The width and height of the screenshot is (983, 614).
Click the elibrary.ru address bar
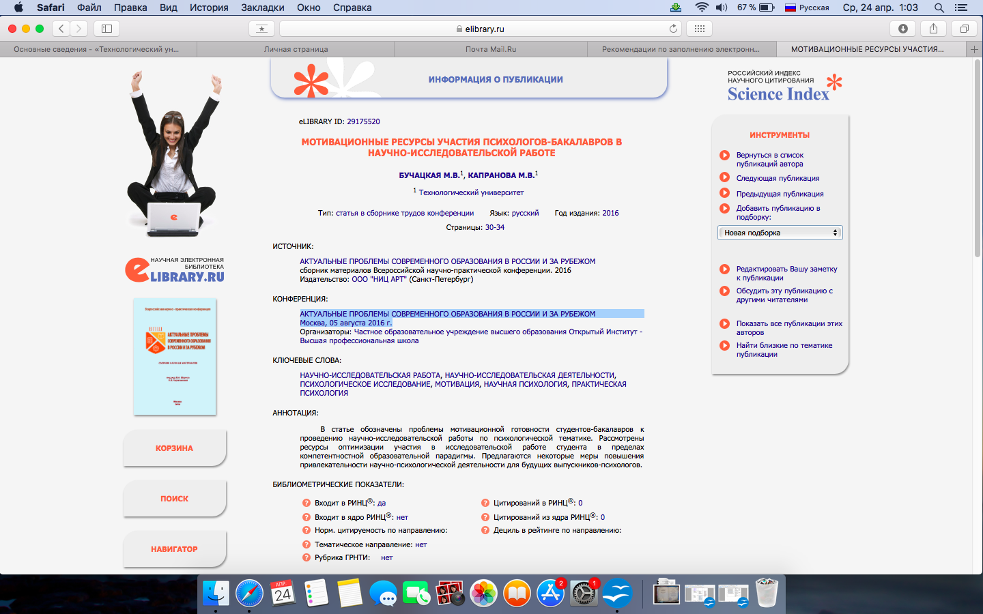480,29
